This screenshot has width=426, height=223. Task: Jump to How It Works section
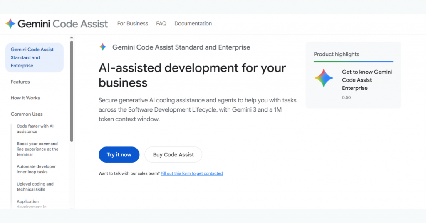(x=25, y=98)
